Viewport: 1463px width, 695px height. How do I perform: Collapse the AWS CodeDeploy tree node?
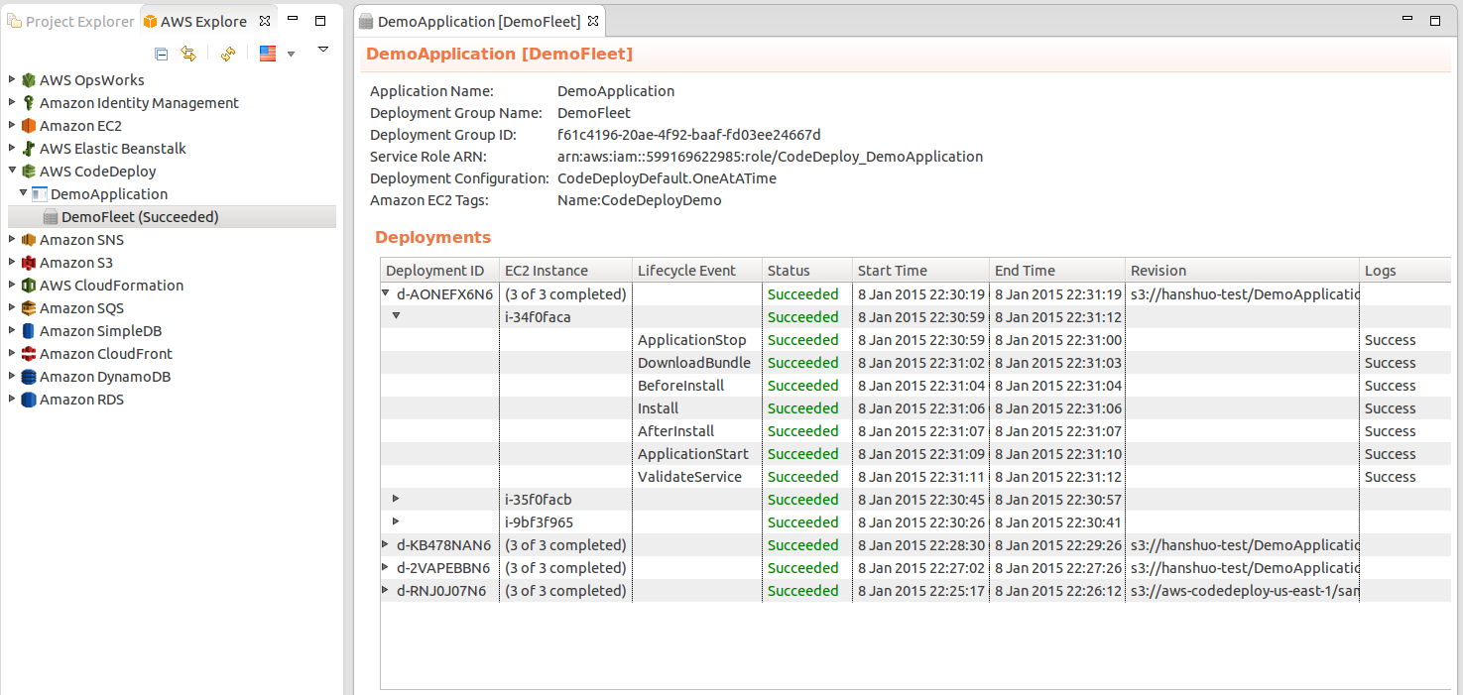tap(12, 171)
